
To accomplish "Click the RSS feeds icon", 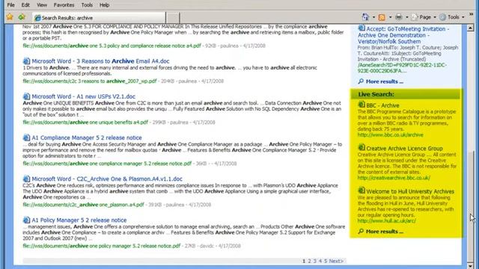I will 382,17.
